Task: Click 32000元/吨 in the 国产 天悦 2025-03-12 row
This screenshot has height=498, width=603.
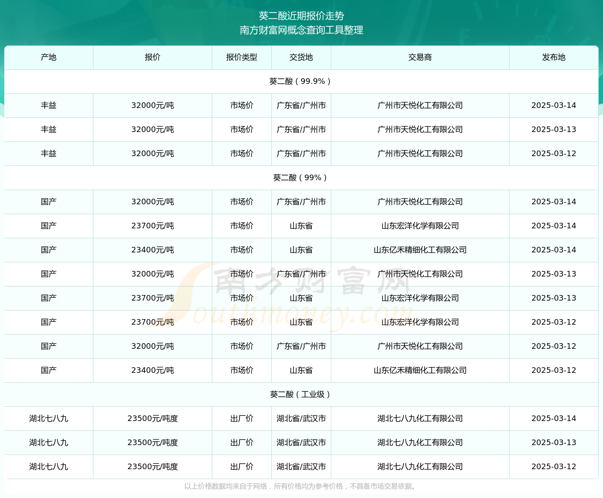Action: point(152,346)
